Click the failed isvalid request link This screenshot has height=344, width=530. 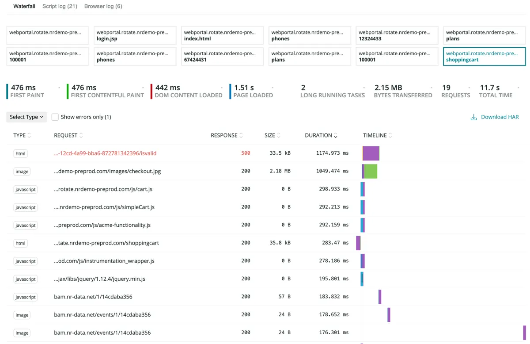[105, 153]
